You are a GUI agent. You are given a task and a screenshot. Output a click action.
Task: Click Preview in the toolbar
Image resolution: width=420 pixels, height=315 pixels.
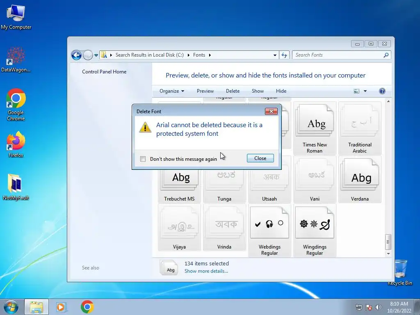coord(205,91)
